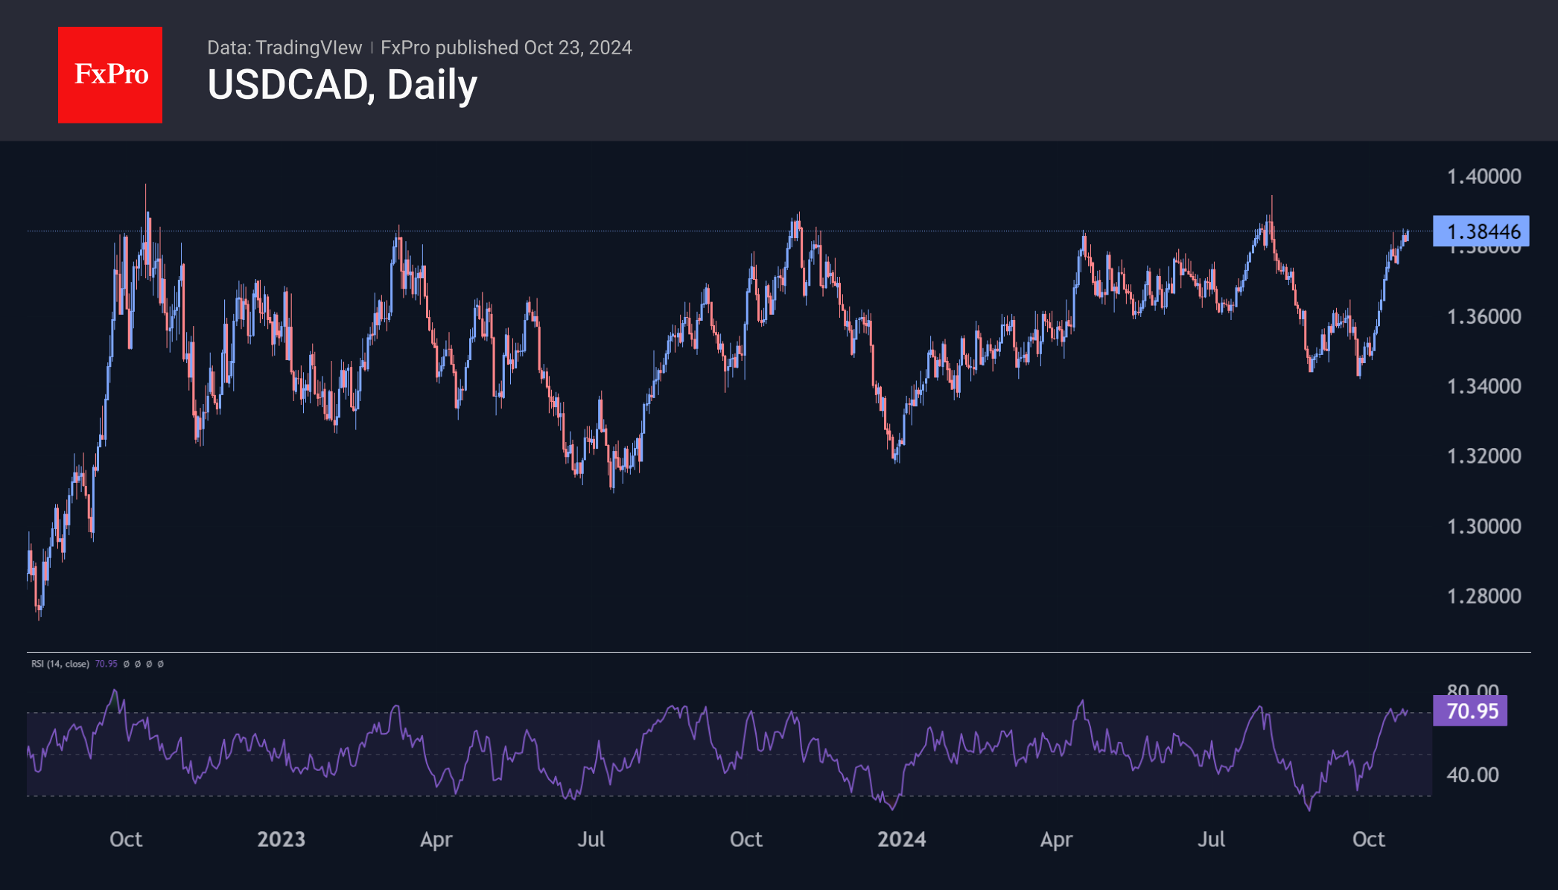Click the purple 70.95 value in RSI legend
Screen dimensions: 1558x890
106,664
